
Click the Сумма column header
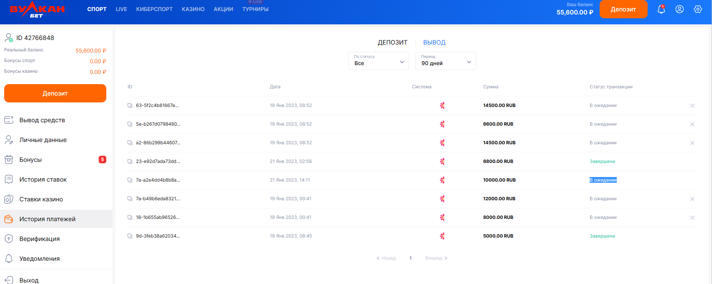[491, 87]
